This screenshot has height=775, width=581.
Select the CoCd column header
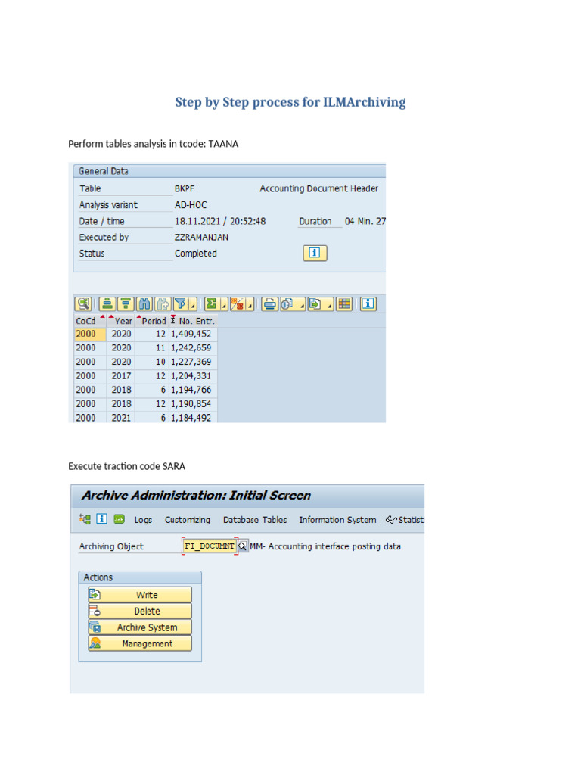pos(89,321)
